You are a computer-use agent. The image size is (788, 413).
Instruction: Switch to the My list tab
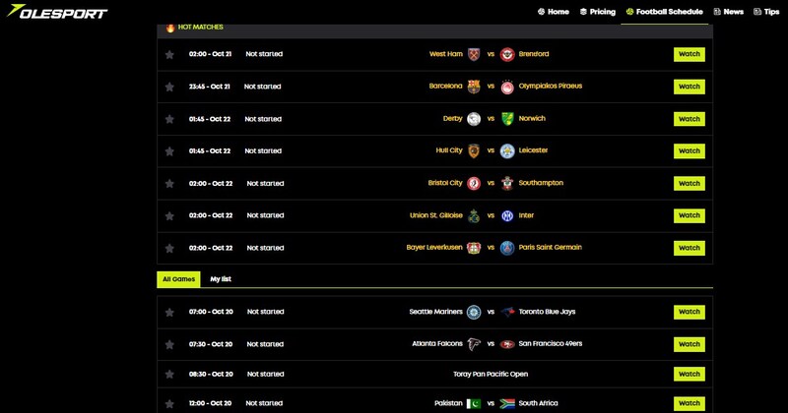(221, 279)
